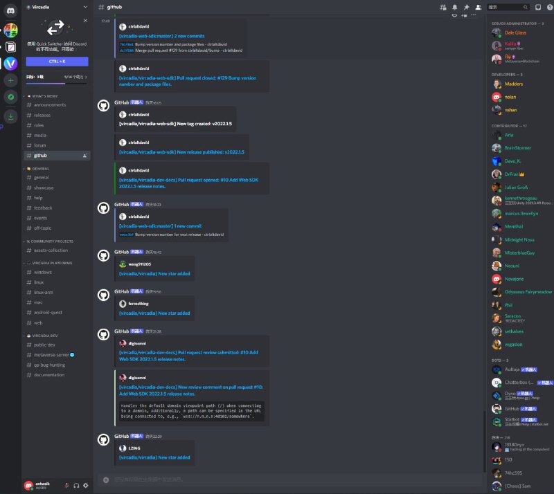Open the white cube server icon
Screen dimensions: 554x494
(10, 46)
